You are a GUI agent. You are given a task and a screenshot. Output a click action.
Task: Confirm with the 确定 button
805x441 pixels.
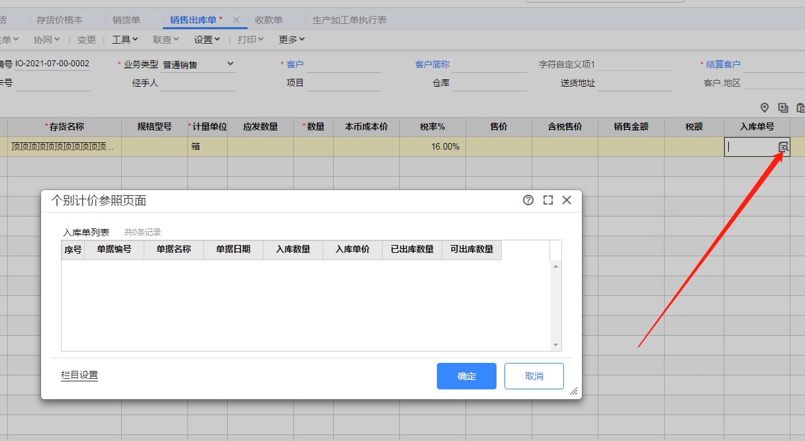467,376
